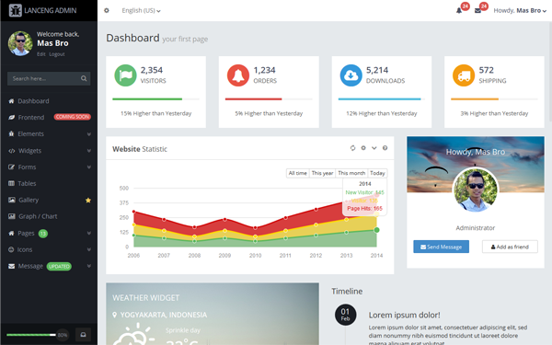Click the Administrator role label
This screenshot has height=345, width=552.
(x=476, y=228)
